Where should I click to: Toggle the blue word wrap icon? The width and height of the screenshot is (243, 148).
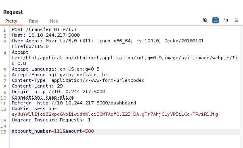pyautogui.click(x=216, y=20)
